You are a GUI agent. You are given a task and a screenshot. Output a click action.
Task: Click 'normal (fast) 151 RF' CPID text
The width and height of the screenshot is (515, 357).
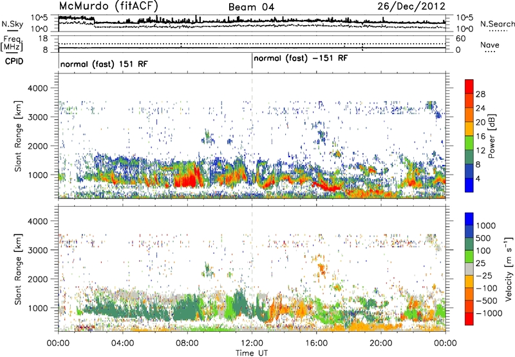(104, 64)
